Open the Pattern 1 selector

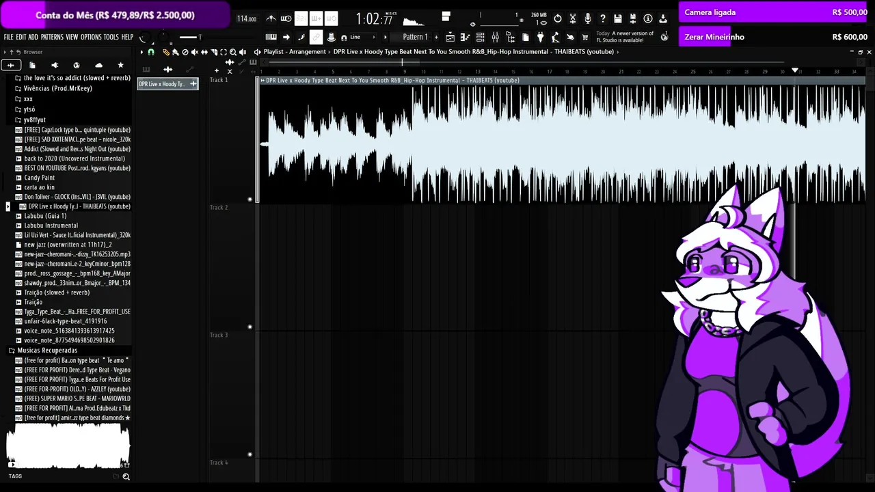coord(415,37)
